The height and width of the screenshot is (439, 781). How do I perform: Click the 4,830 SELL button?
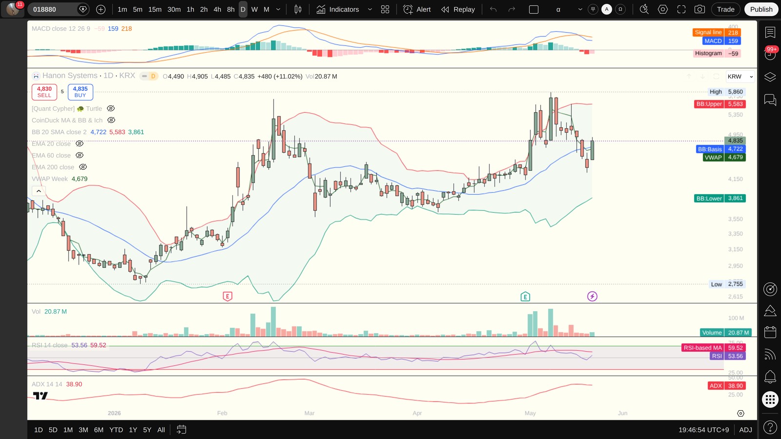click(x=44, y=92)
